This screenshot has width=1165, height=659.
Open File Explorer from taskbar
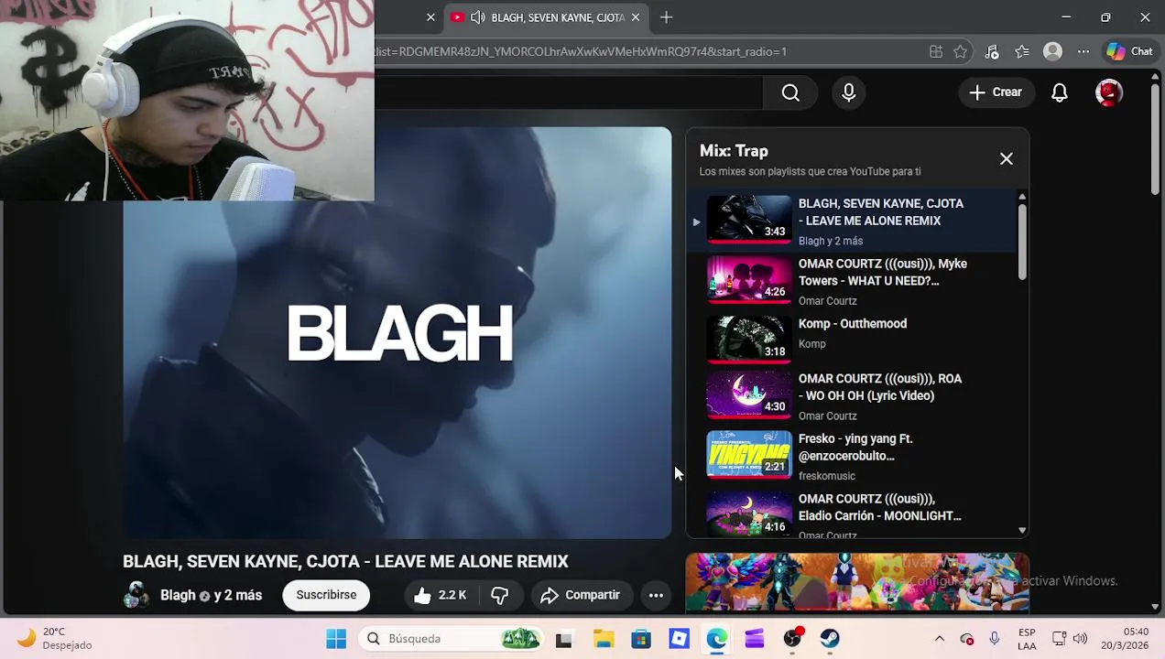pos(603,639)
